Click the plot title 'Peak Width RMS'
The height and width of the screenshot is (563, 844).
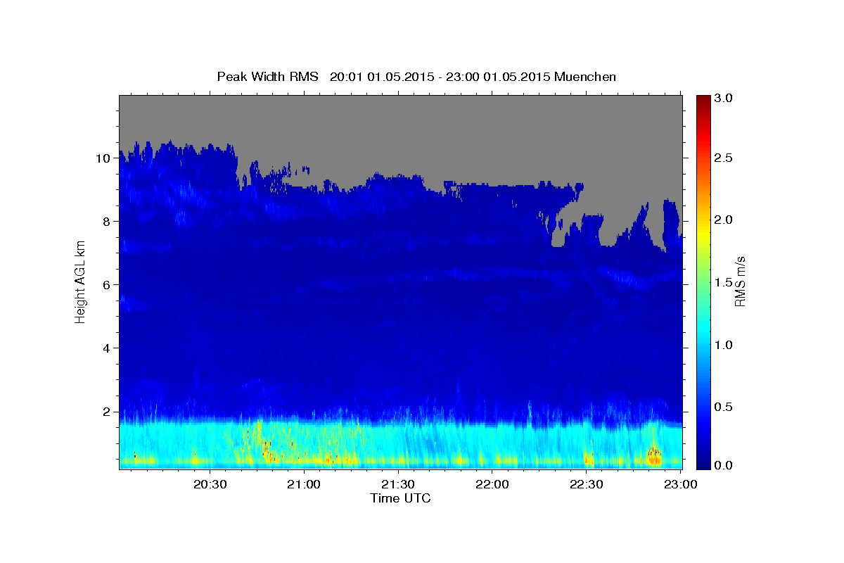(x=267, y=76)
